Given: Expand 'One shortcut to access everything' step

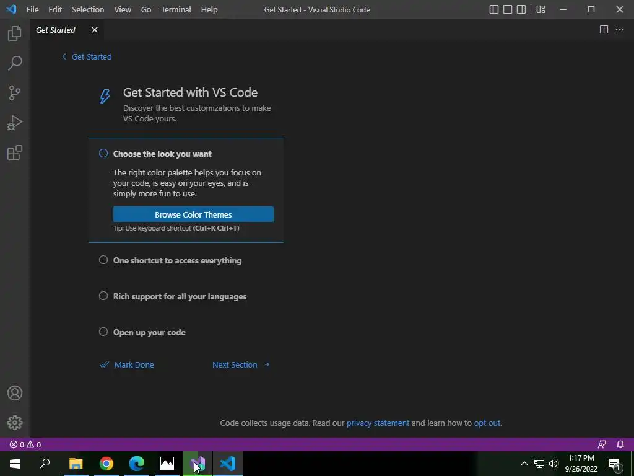Looking at the screenshot, I should pyautogui.click(x=177, y=261).
